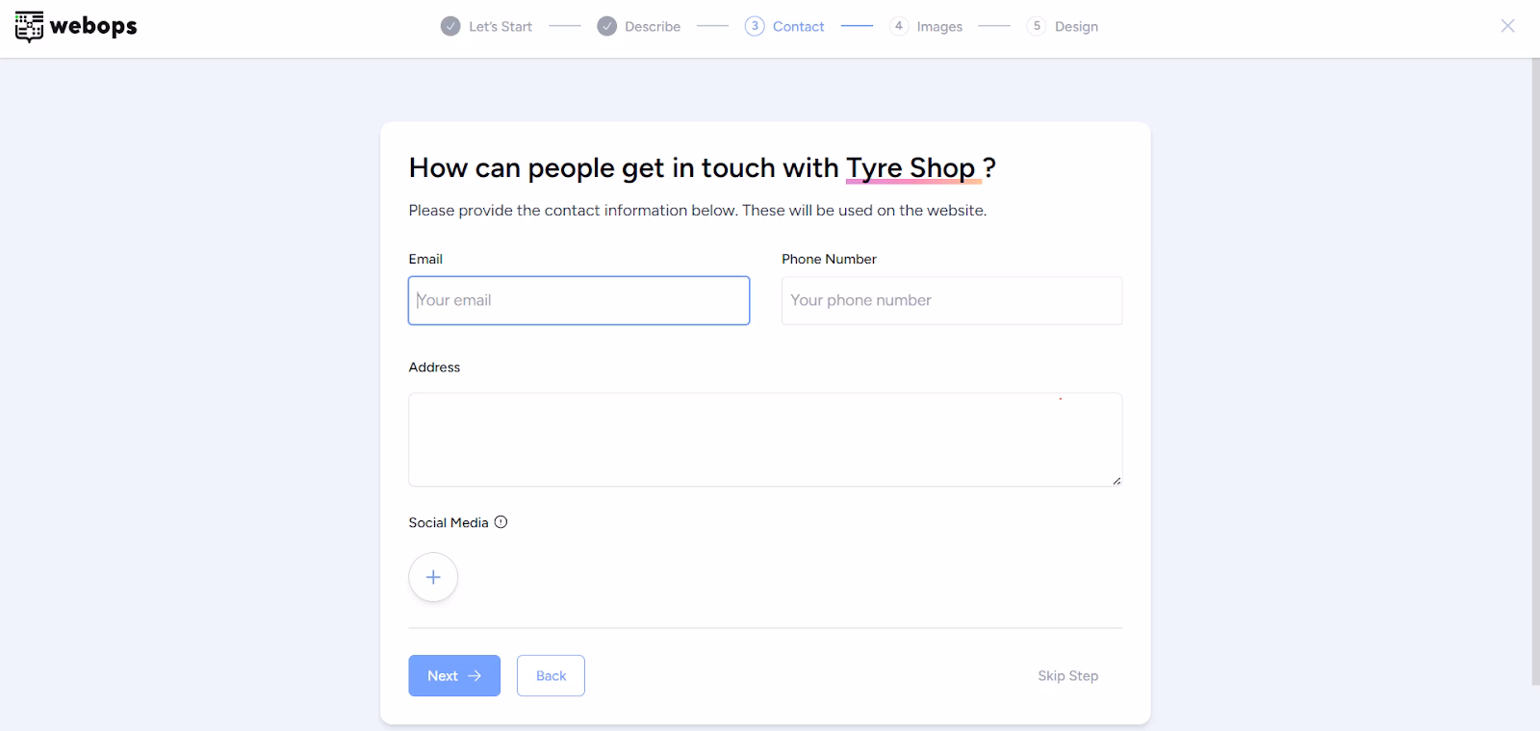Click the step 3 circle icon
Viewport: 1540px width, 731px height.
[755, 27]
